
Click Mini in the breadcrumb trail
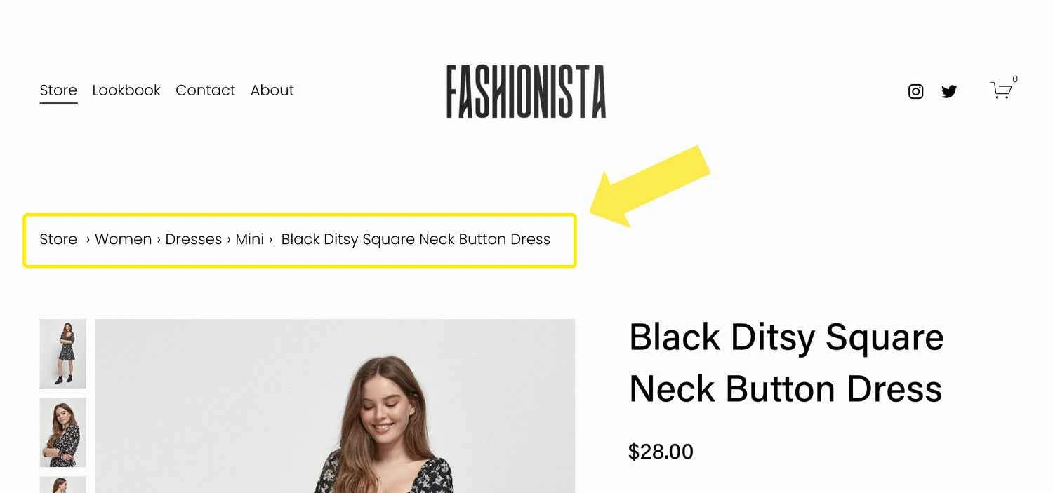(249, 239)
